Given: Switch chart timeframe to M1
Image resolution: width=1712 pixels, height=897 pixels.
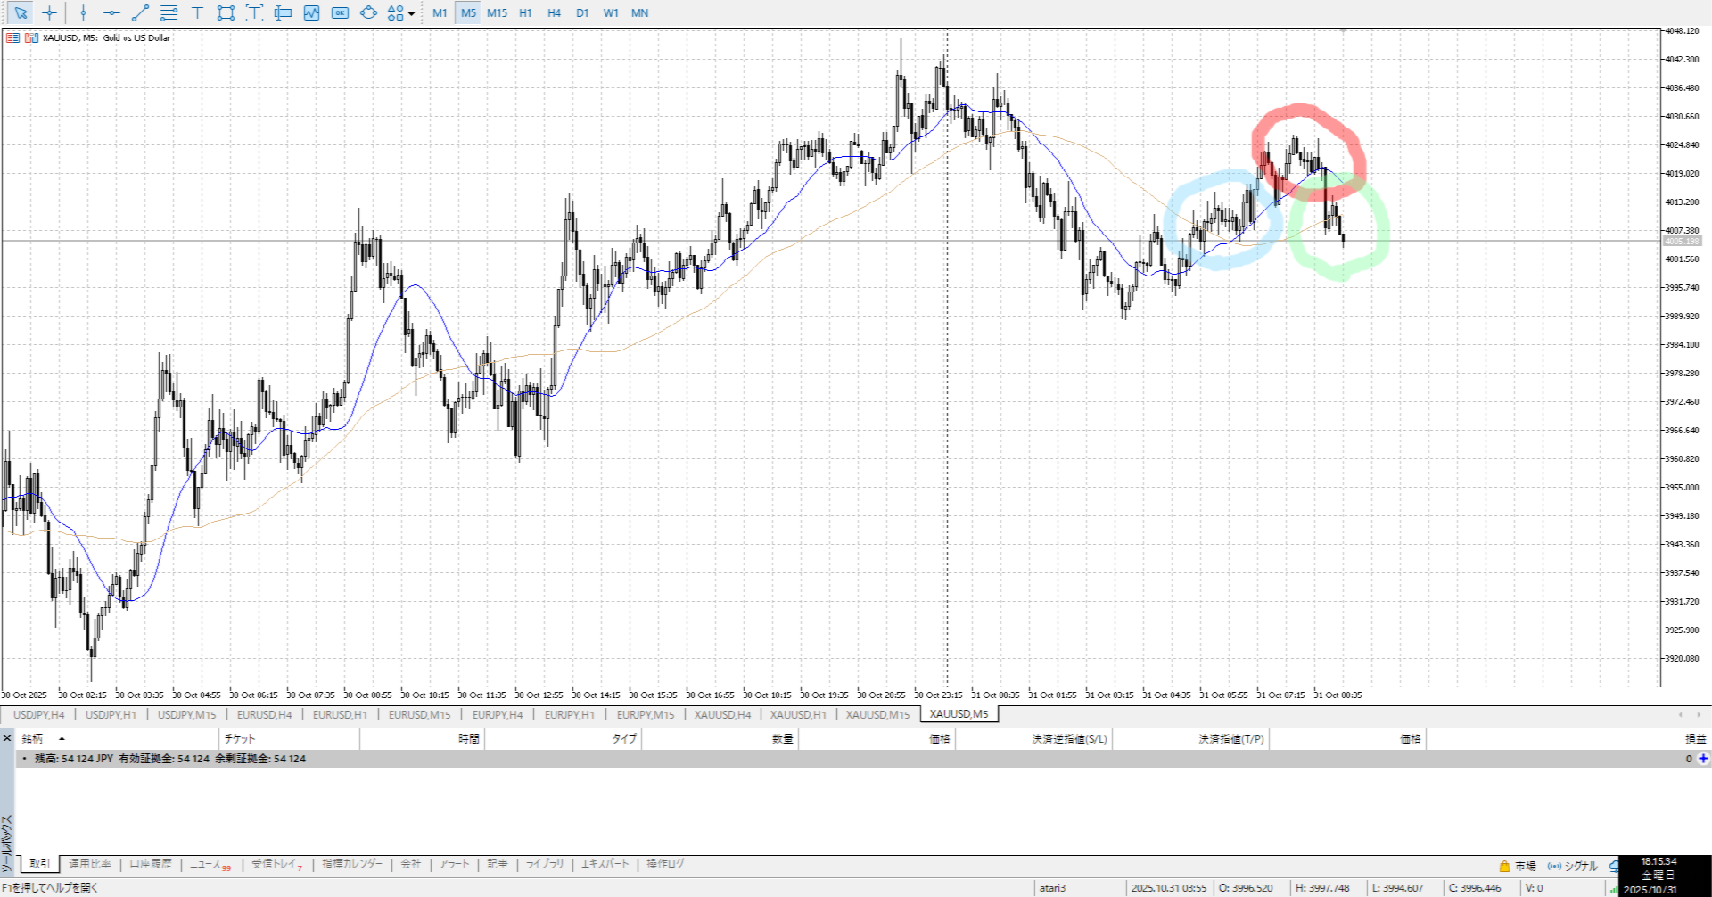Looking at the screenshot, I should (x=440, y=13).
